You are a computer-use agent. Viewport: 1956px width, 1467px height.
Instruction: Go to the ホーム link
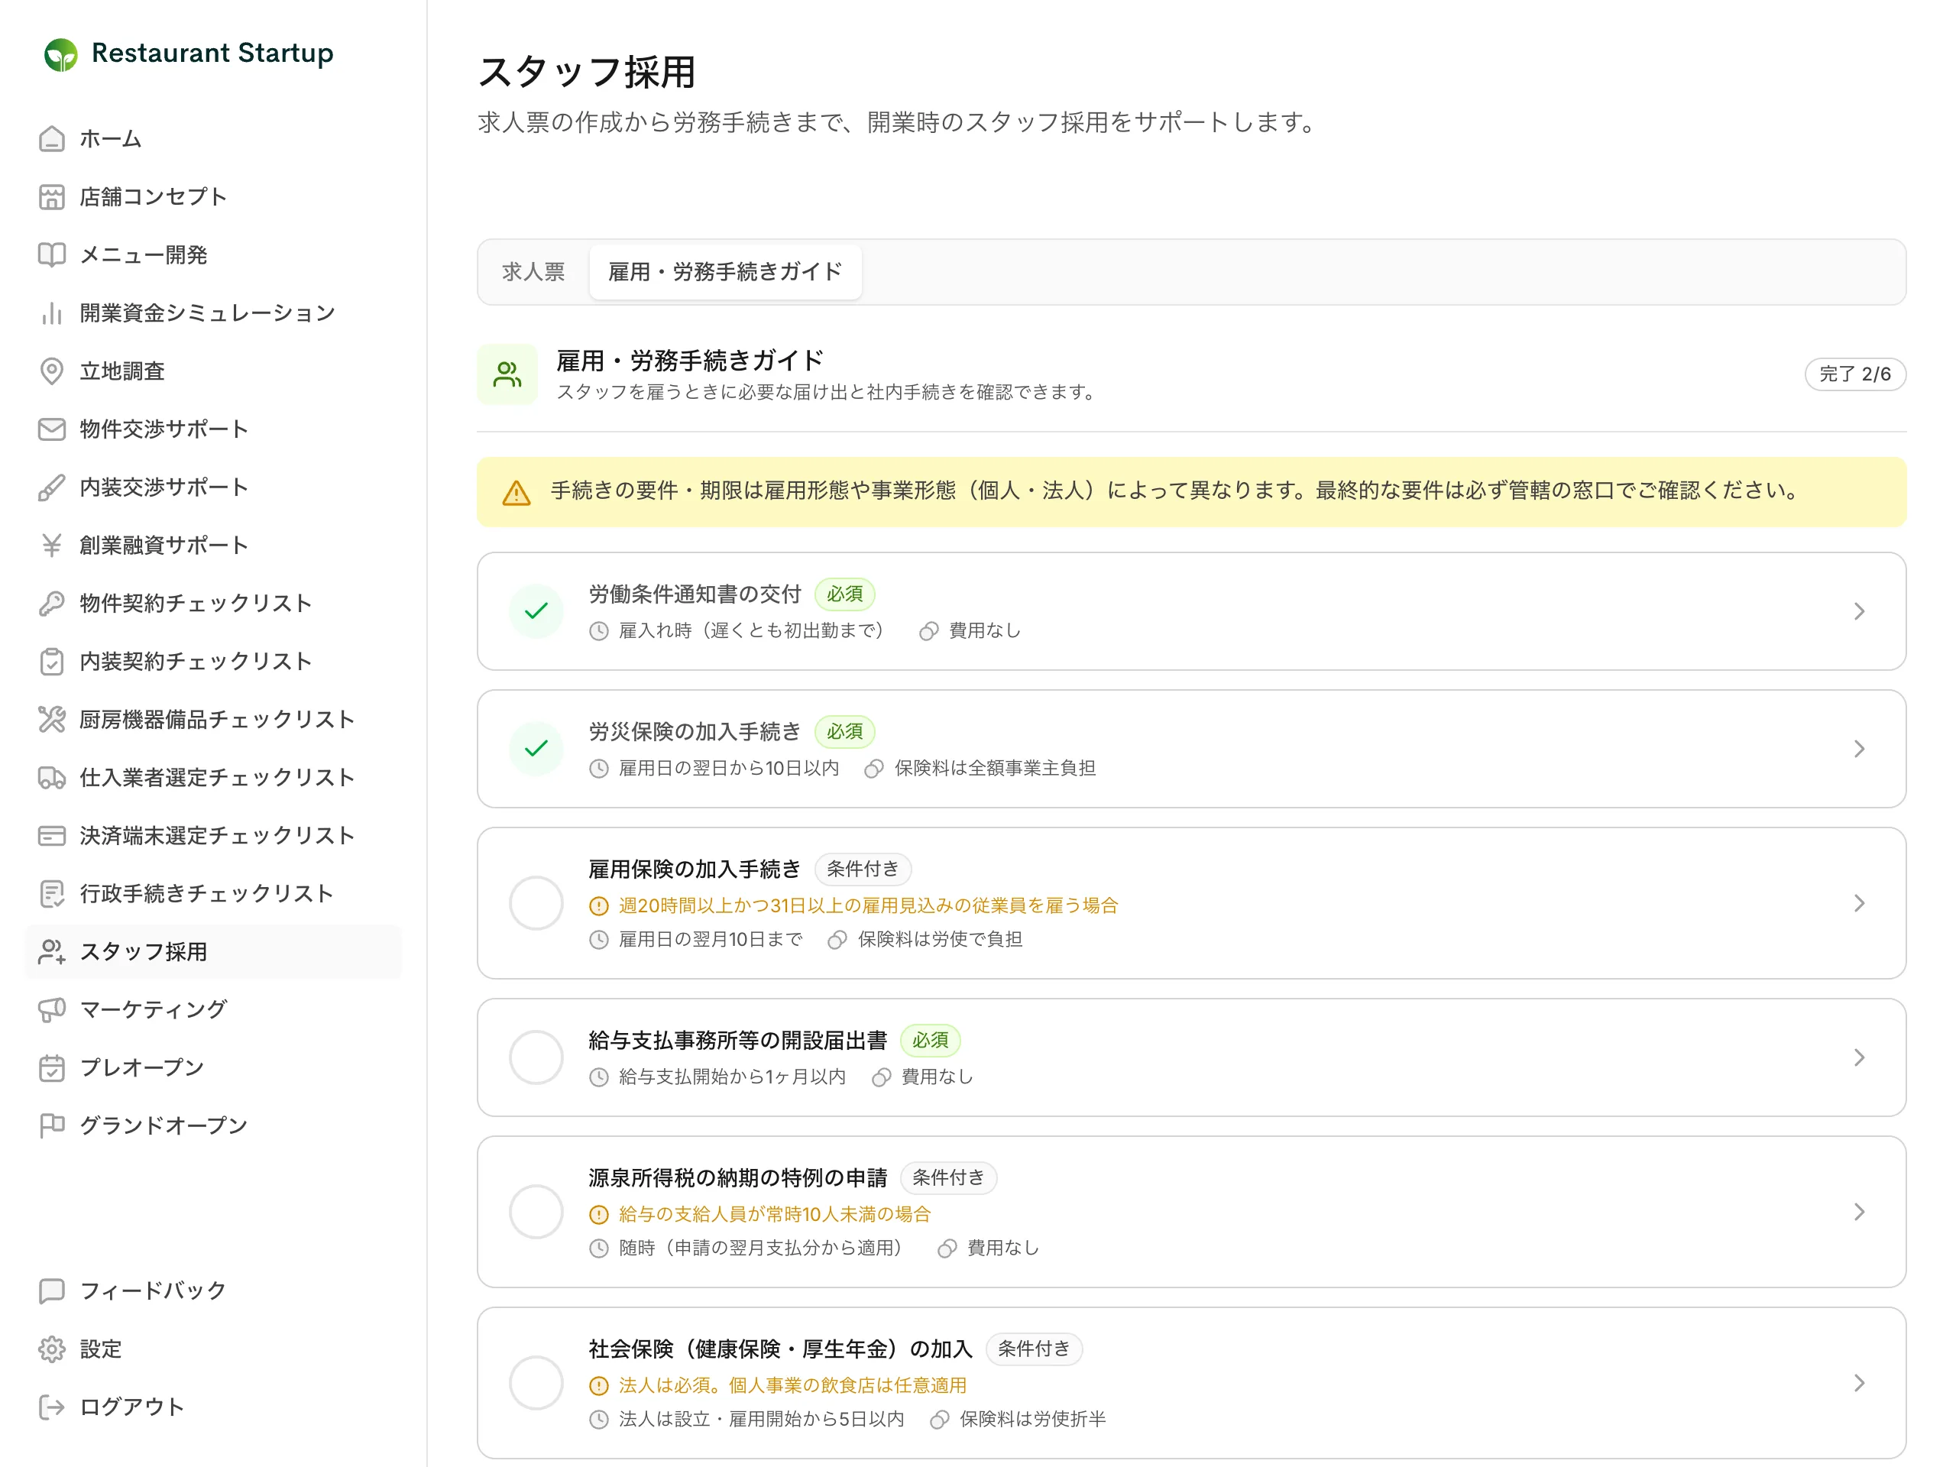(x=213, y=139)
